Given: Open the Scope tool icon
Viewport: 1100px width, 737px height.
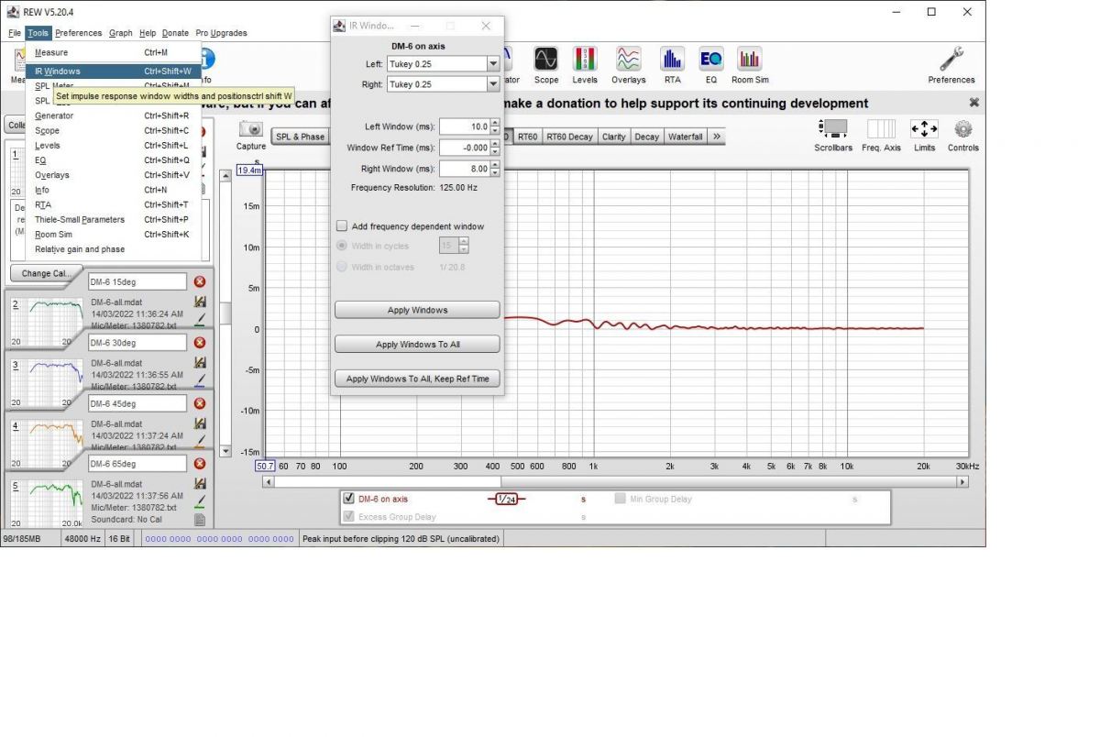Looking at the screenshot, I should pyautogui.click(x=545, y=60).
